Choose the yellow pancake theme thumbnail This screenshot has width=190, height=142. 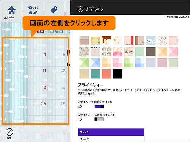[95, 41]
